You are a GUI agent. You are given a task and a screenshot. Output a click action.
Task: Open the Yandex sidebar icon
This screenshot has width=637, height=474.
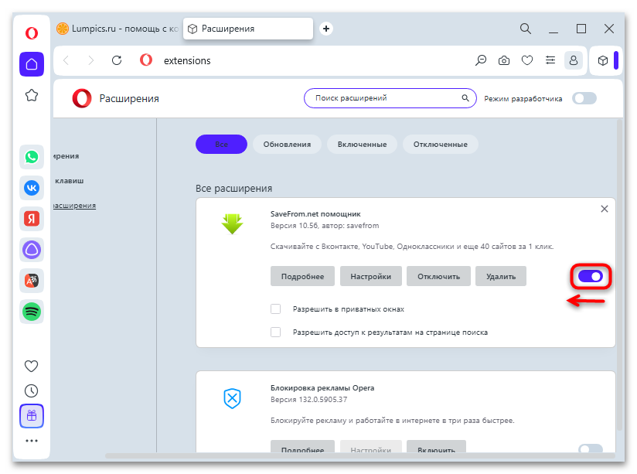click(x=32, y=219)
